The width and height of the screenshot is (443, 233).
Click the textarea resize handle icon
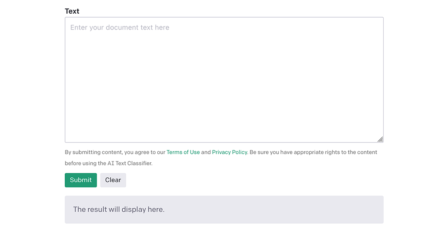pos(380,139)
